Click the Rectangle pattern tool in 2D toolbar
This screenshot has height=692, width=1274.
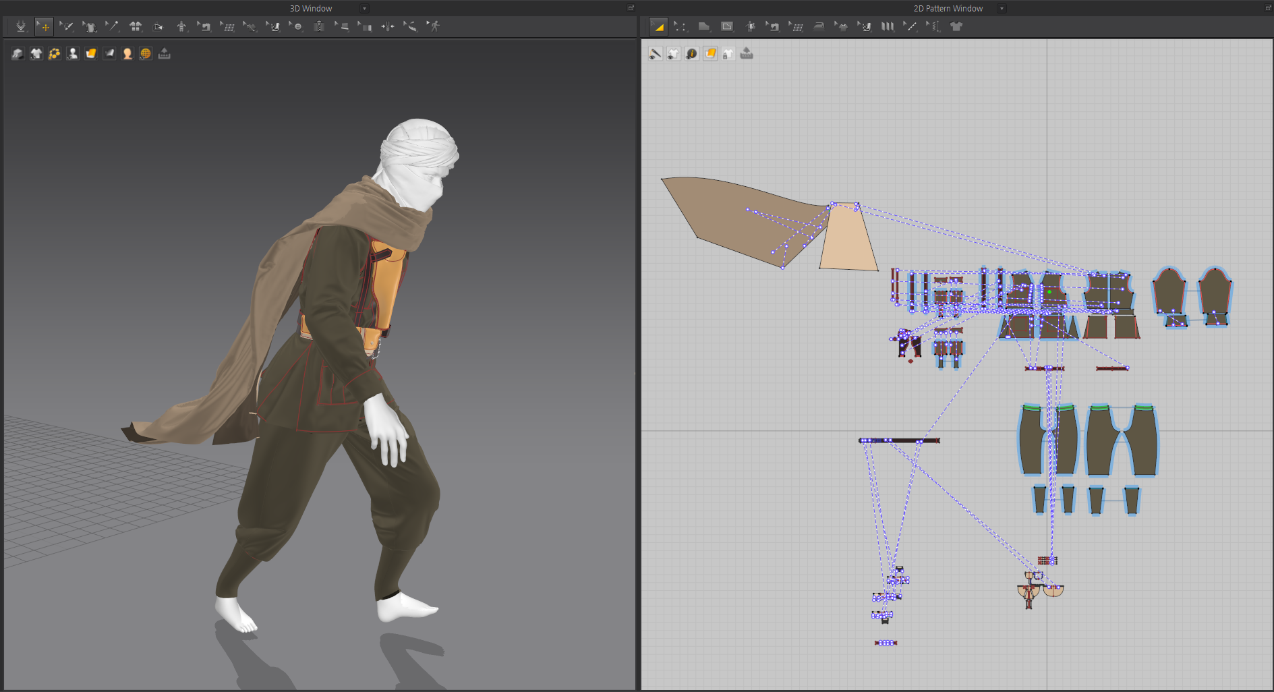727,26
